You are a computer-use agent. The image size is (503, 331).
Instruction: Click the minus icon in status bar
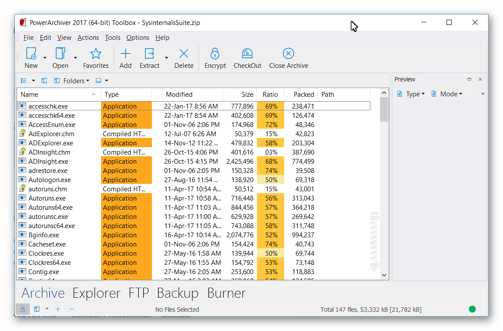pos(72,309)
